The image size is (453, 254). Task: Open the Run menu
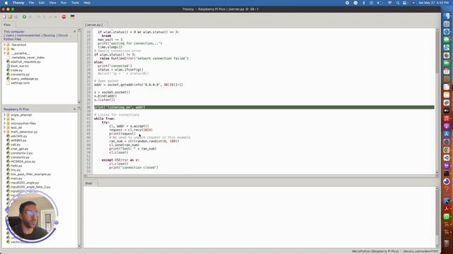[64, 3]
